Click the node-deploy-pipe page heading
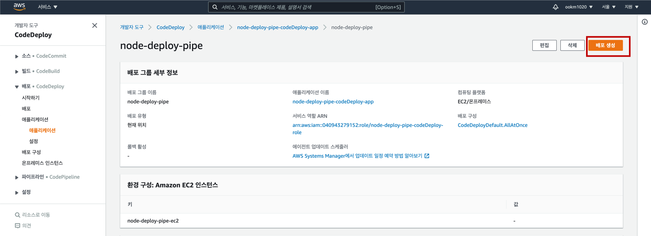Viewport: 651px width, 236px height. (161, 46)
